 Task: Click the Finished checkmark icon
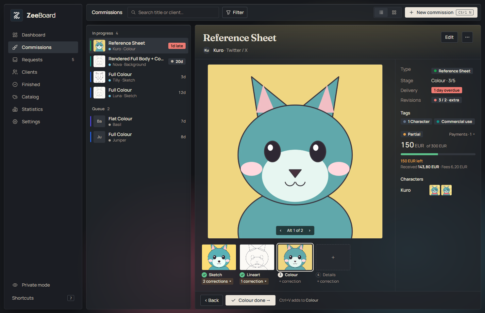[15, 84]
